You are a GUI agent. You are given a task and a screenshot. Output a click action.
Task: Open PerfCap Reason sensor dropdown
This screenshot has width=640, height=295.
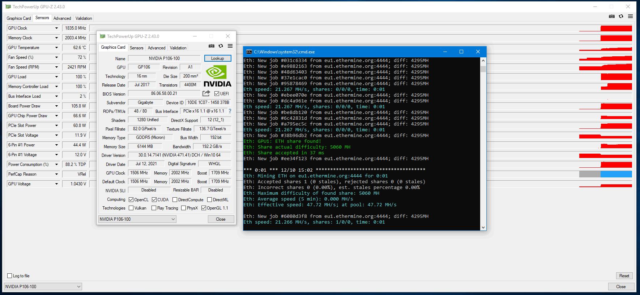[56, 174]
